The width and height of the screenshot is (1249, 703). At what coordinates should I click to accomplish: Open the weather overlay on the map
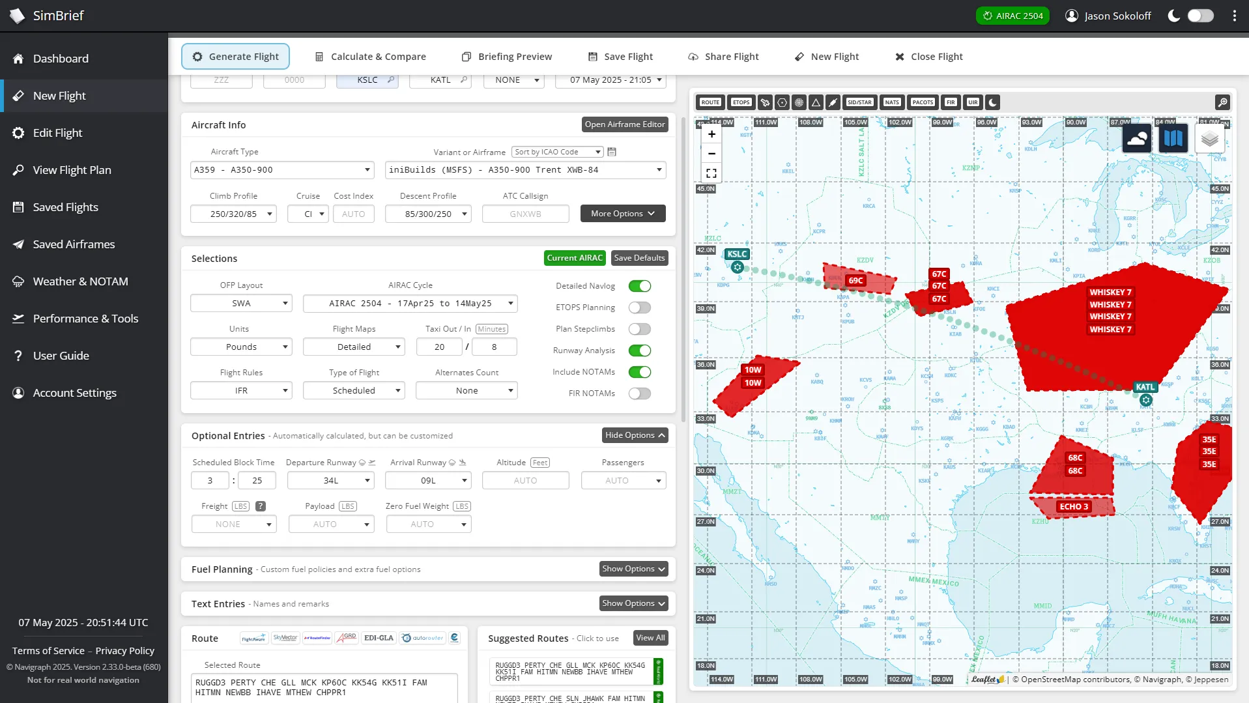click(x=1136, y=139)
